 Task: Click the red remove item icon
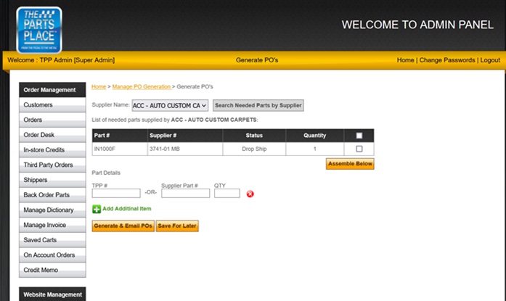[x=250, y=194]
